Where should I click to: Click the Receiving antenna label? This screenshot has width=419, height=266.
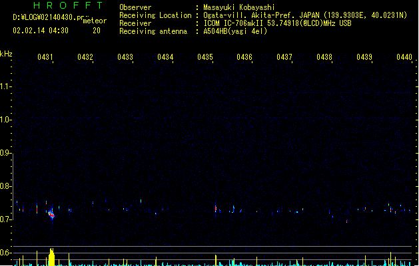[153, 31]
